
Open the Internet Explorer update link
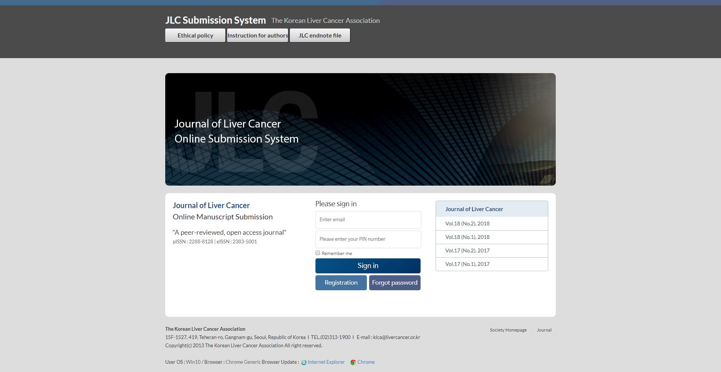click(326, 362)
